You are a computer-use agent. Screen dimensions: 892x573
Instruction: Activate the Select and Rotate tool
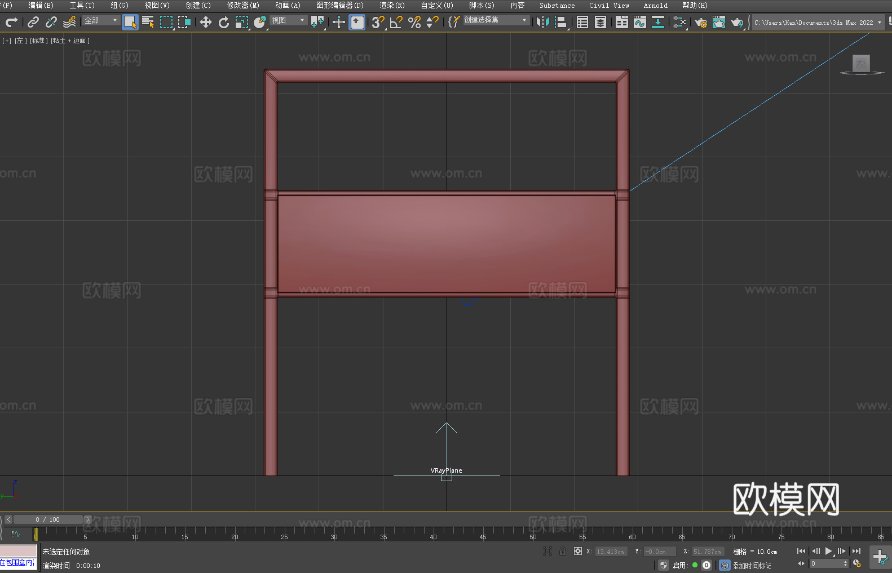click(x=224, y=23)
